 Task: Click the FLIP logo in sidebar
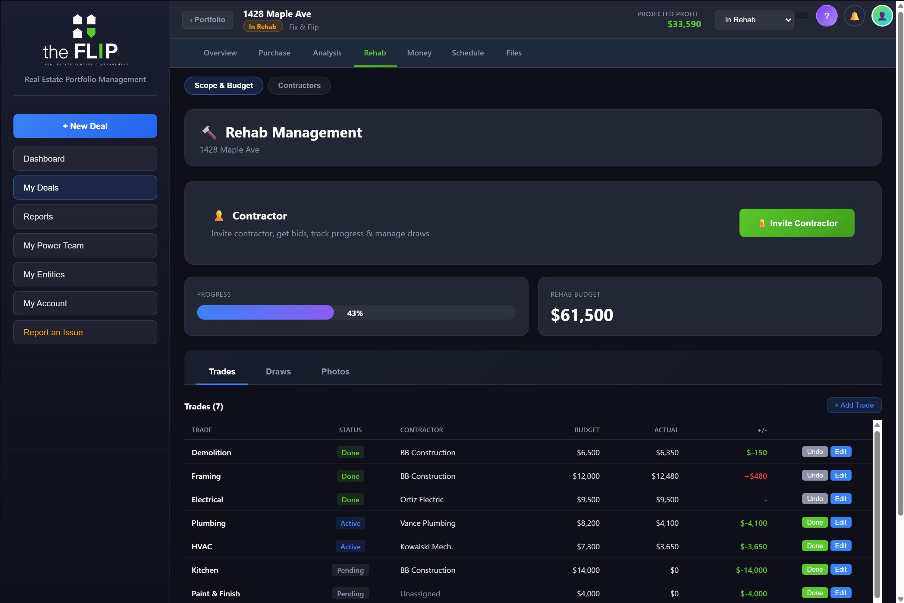coord(85,40)
